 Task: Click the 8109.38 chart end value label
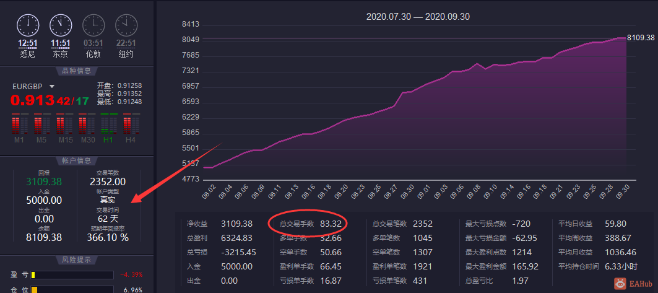point(641,38)
